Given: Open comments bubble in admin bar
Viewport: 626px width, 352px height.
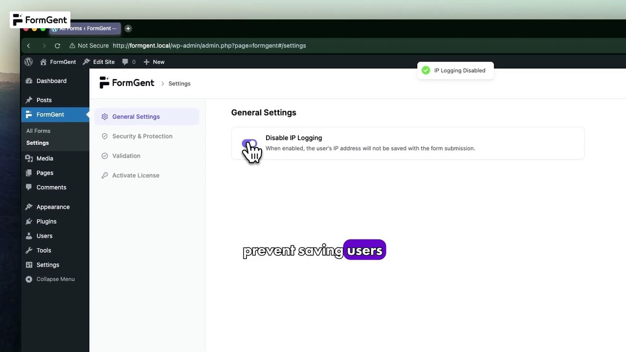Looking at the screenshot, I should coord(129,62).
